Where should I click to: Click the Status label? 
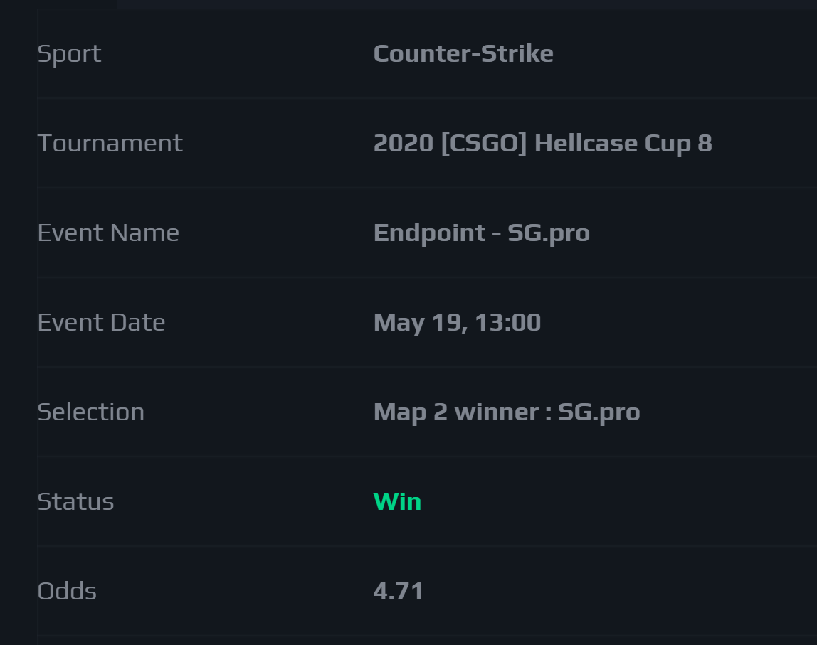pyautogui.click(x=75, y=501)
